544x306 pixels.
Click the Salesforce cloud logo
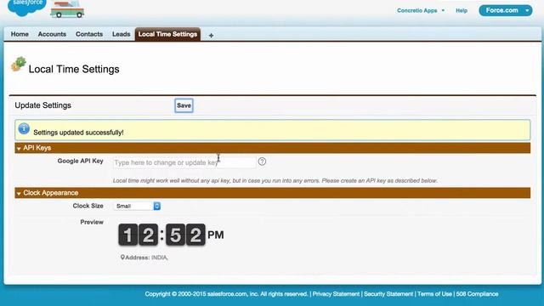click(x=26, y=7)
